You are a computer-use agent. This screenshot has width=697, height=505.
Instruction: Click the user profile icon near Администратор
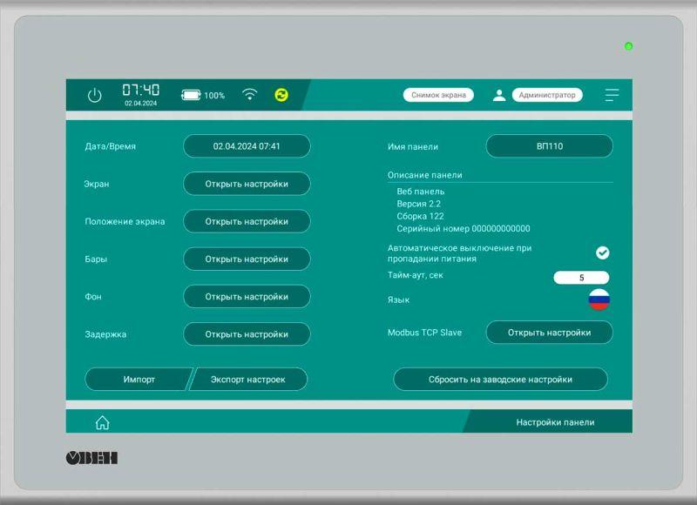tap(500, 95)
